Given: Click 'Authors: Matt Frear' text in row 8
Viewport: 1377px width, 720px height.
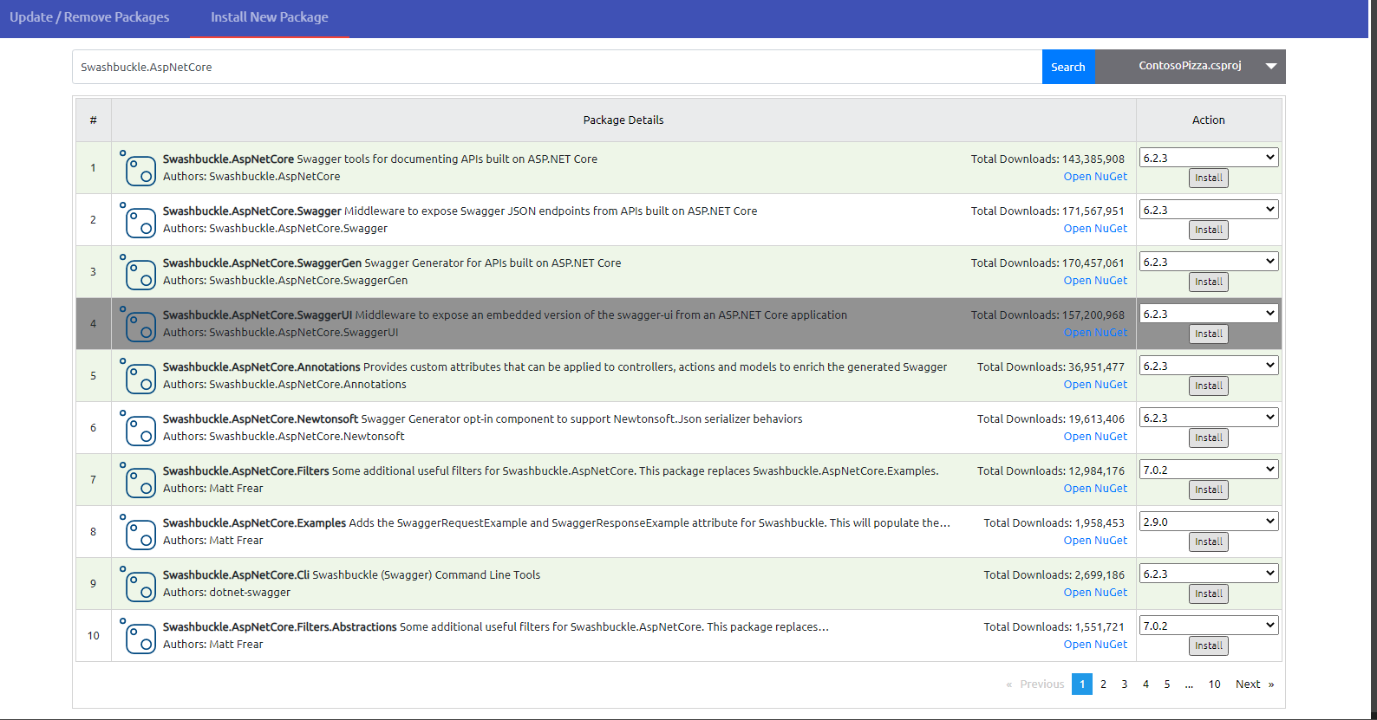Looking at the screenshot, I should tap(213, 541).
